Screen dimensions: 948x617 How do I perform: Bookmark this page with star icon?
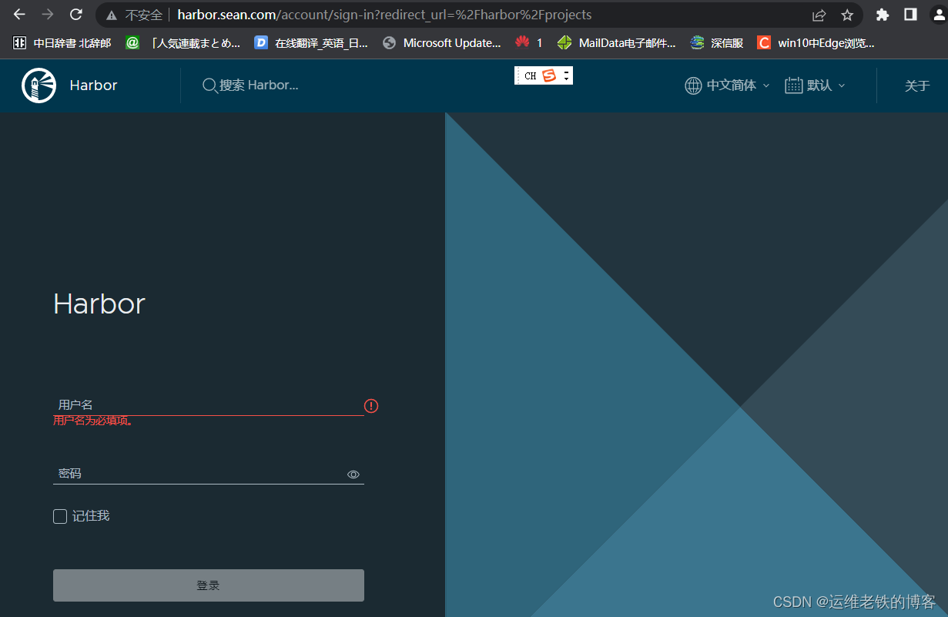[847, 15]
